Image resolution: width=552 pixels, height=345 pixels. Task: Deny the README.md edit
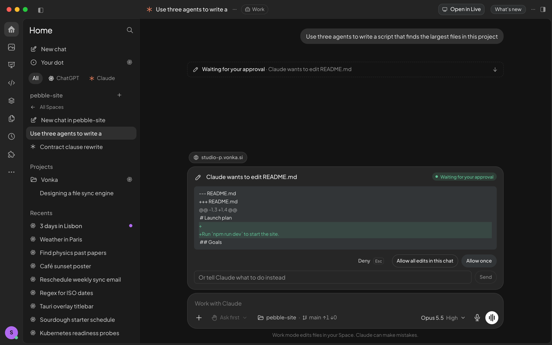364,261
